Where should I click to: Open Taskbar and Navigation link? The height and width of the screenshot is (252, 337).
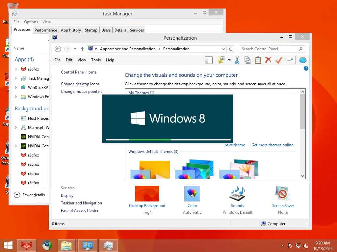tap(82, 203)
